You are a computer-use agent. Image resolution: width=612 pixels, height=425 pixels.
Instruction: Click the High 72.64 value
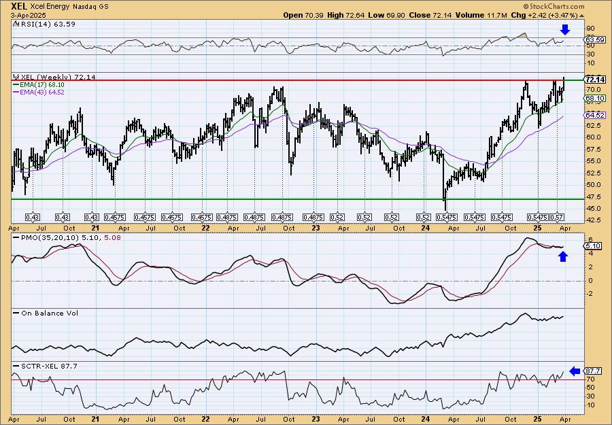click(345, 15)
